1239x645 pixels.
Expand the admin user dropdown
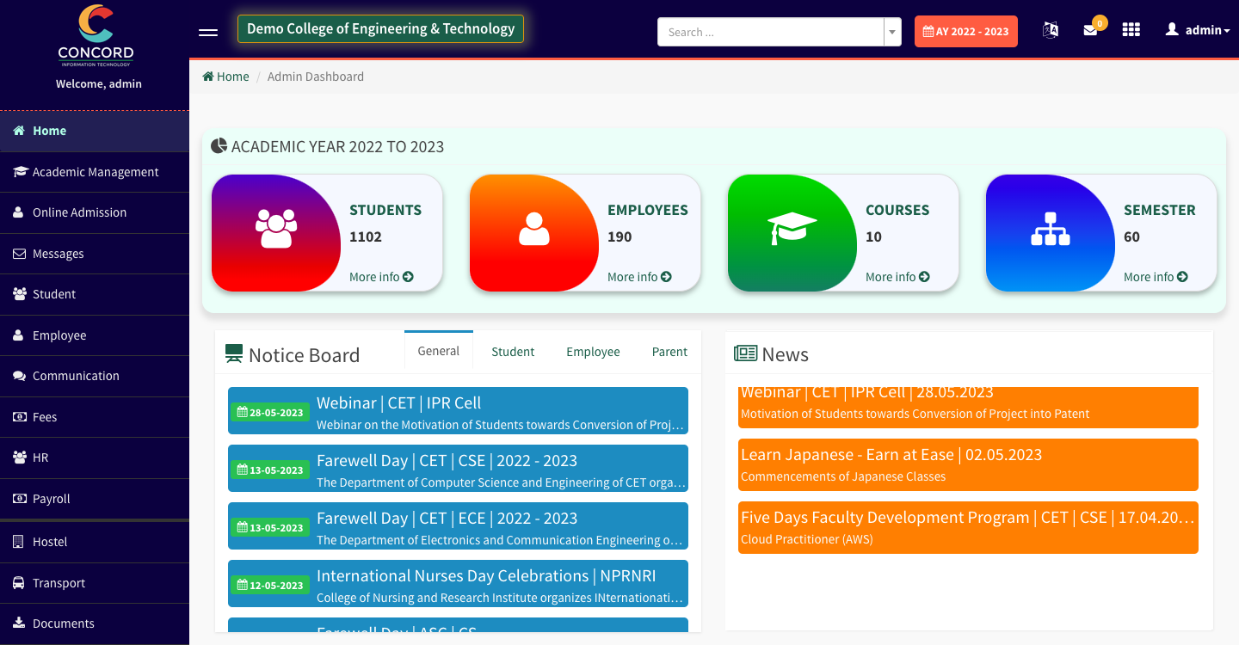coord(1197,30)
